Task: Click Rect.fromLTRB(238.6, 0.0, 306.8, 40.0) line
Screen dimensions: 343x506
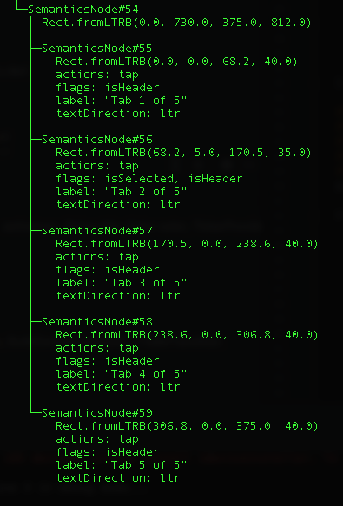Action: 188,335
